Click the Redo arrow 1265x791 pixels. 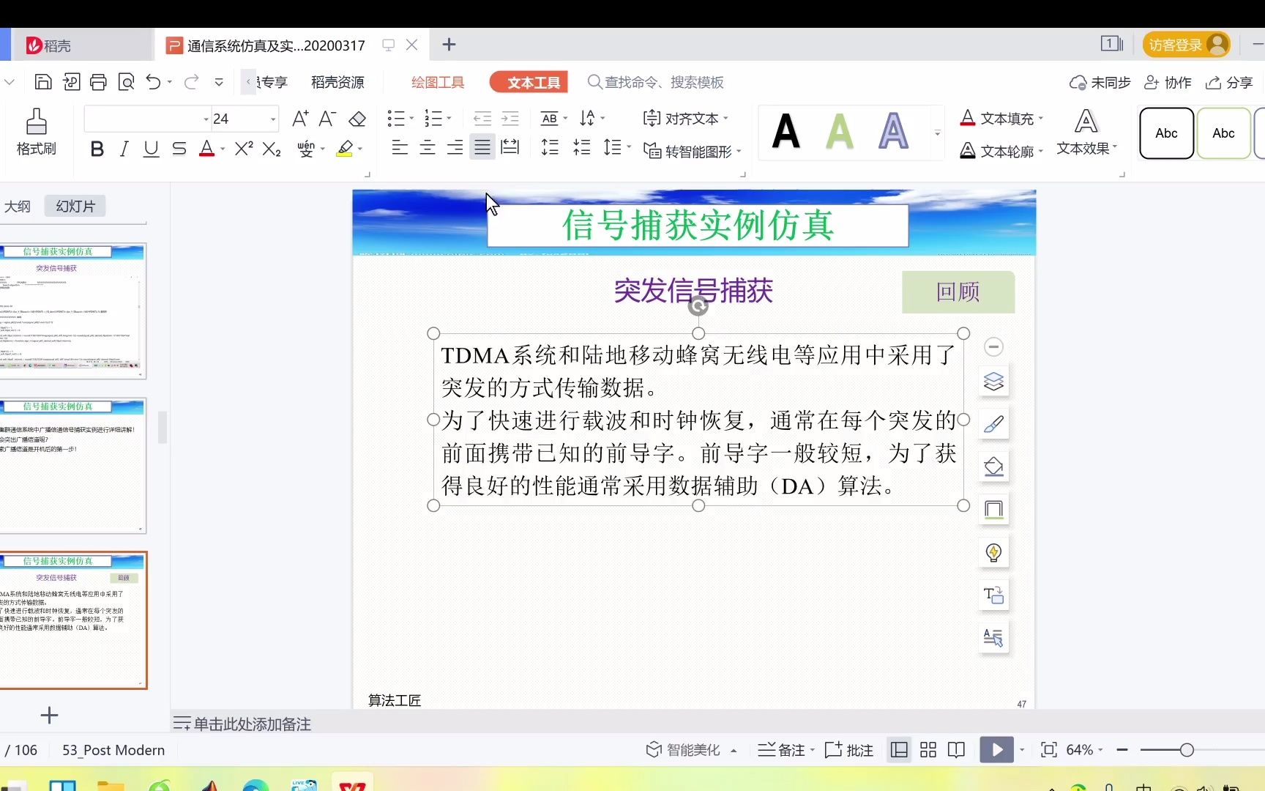click(x=191, y=82)
